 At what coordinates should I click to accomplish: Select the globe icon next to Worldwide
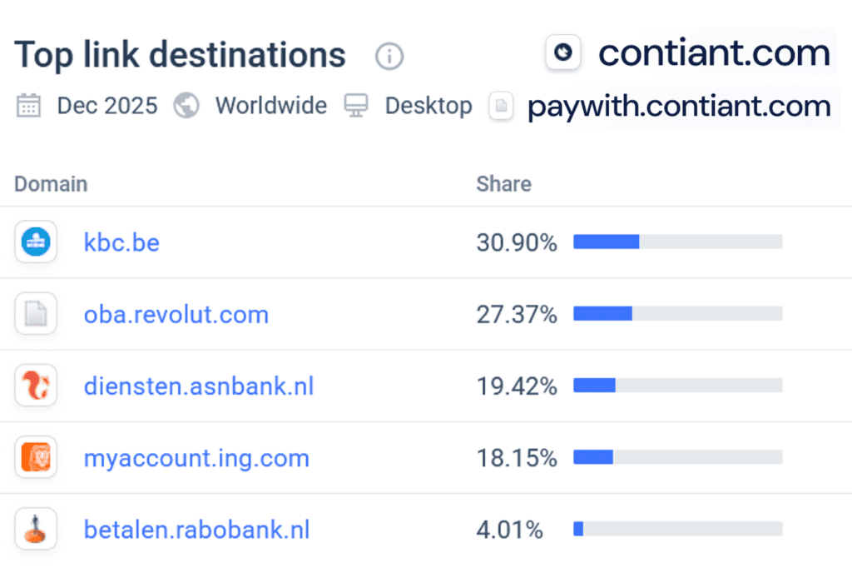click(x=186, y=106)
